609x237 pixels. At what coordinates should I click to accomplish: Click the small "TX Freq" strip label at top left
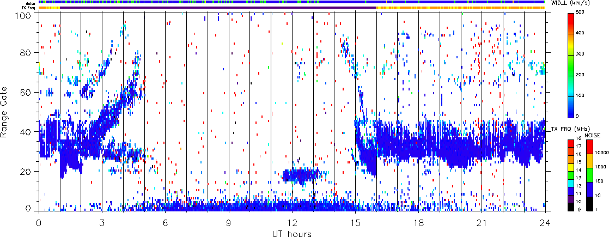[x=29, y=8]
